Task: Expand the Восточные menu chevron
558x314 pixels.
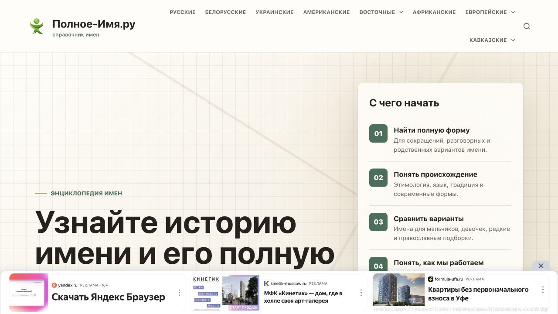Action: (401, 12)
